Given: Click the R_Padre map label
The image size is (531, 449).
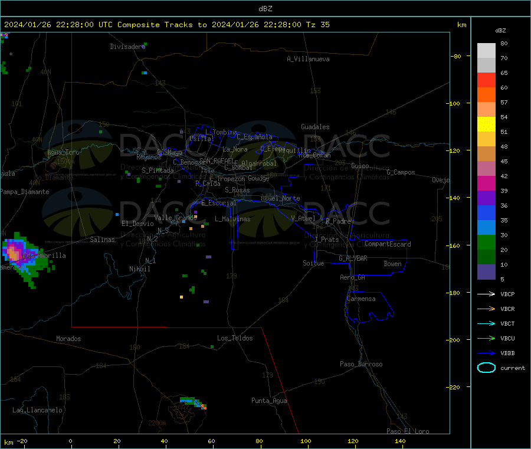Looking at the screenshot, I should 338,221.
